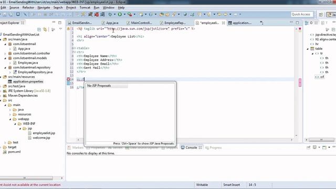
Task: Open the Markers view tab
Action: pos(76,148)
